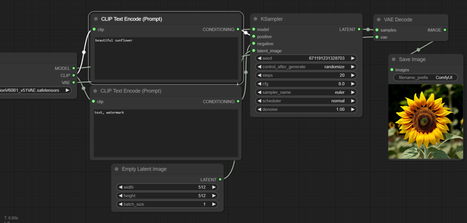Click the beautiful sunflower prompt text box
467x223 pixels.
pos(166,58)
